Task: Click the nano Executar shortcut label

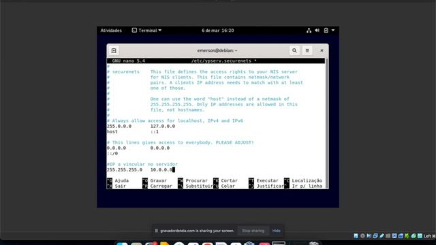Action: [x=267, y=180]
